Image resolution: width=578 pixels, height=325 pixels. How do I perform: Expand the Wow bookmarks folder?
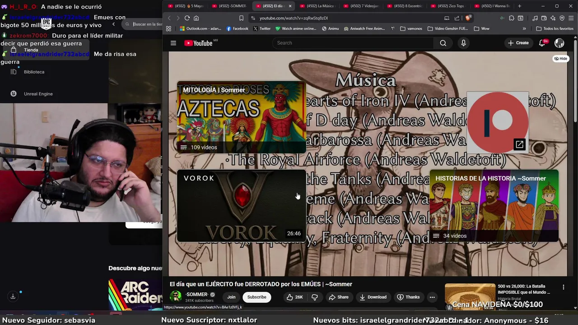[481, 28]
